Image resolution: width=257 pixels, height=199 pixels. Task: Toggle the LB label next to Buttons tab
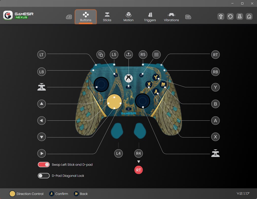tap(69, 17)
